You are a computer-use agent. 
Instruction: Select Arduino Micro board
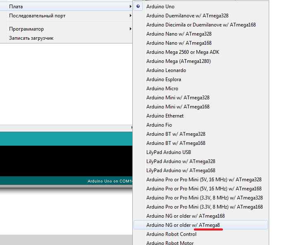point(201,89)
